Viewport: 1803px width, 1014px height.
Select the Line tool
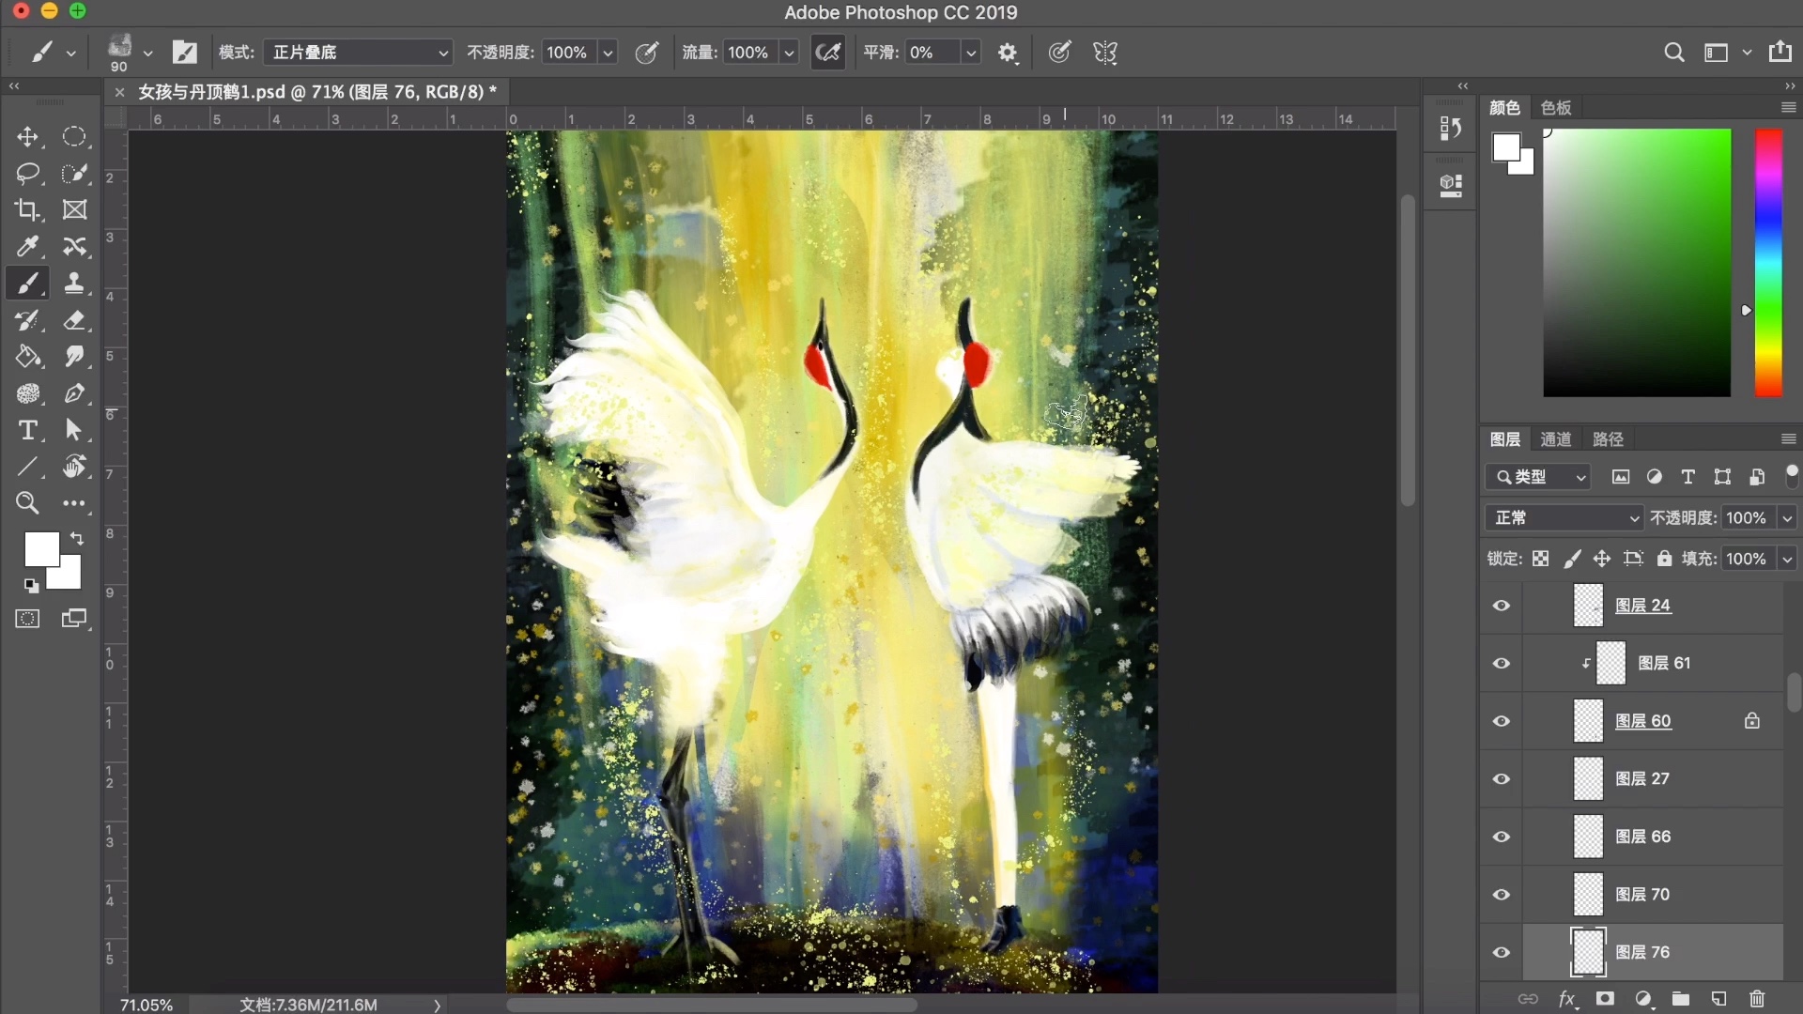point(27,467)
